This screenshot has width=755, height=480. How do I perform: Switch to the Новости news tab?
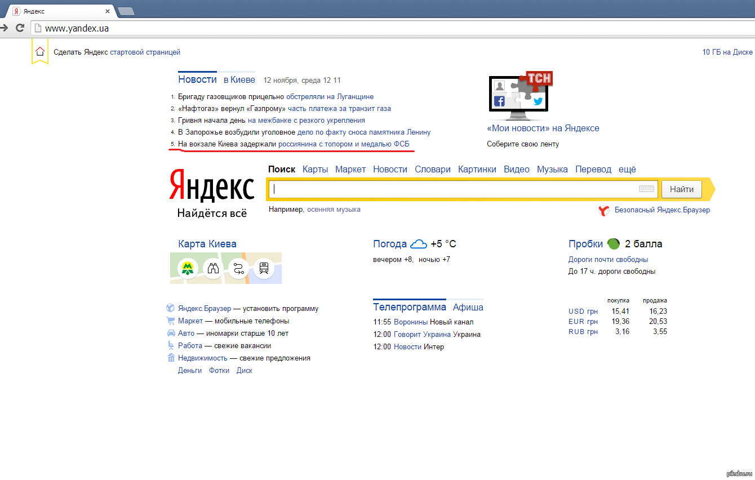click(x=197, y=79)
